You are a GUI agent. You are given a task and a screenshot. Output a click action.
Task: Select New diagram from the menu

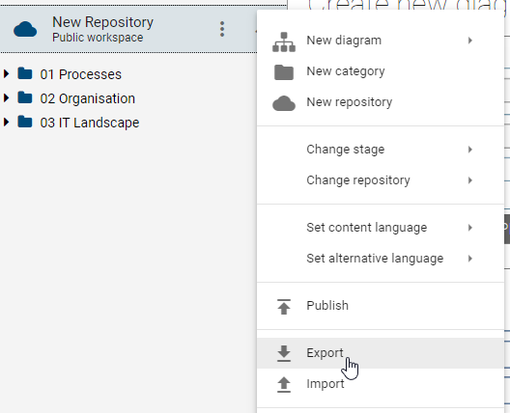tap(381, 41)
